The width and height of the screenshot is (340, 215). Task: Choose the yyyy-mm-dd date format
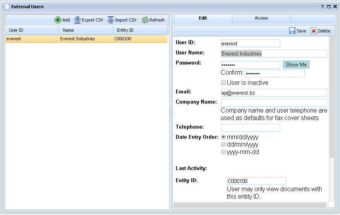[223, 152]
